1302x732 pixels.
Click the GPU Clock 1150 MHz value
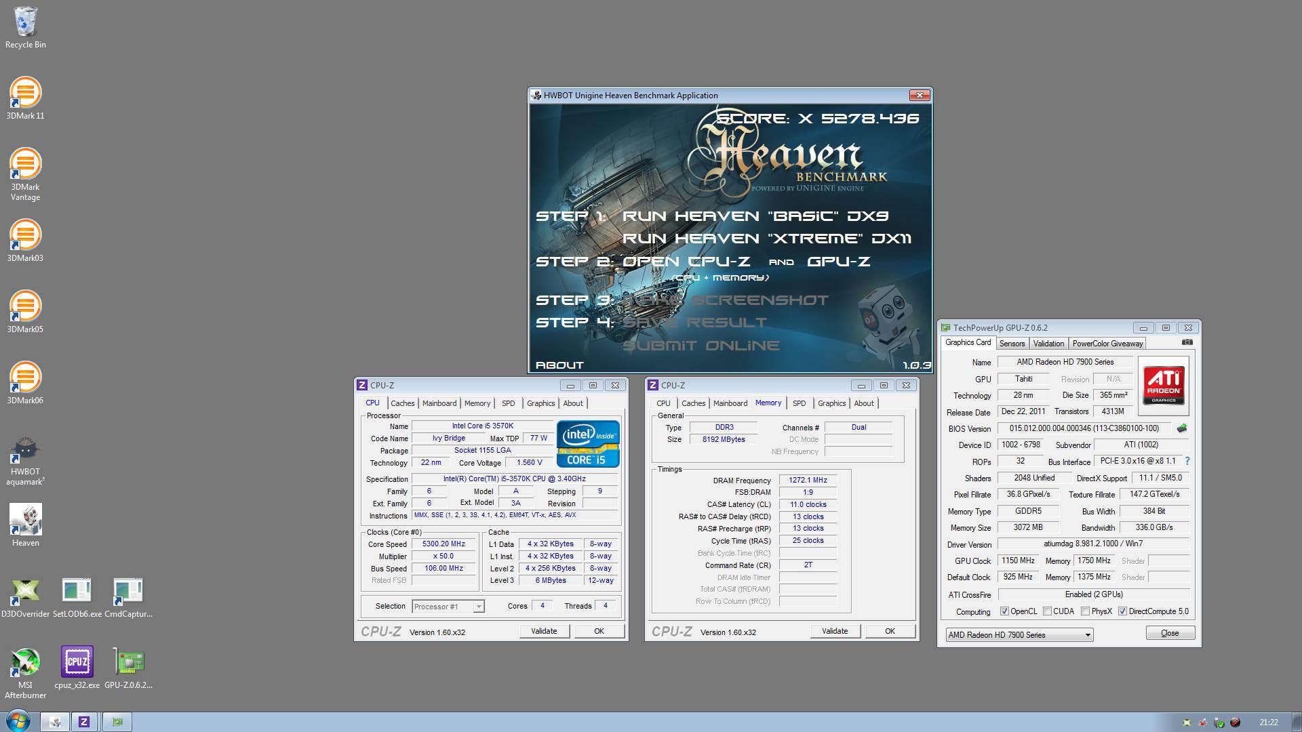pos(1018,561)
